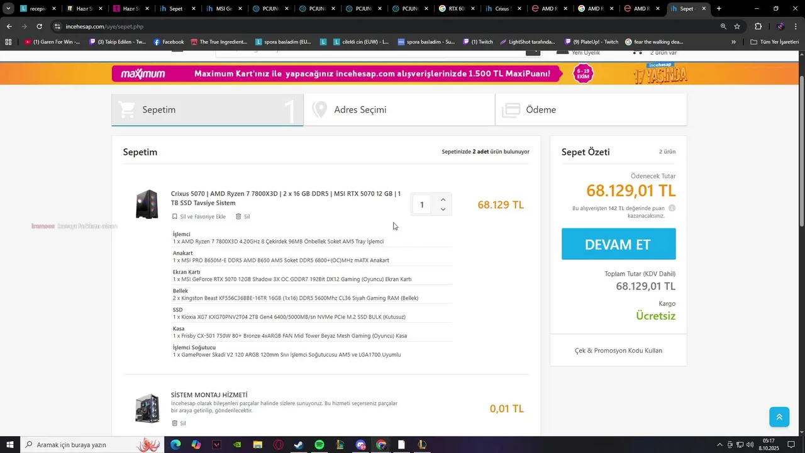Click the Windows Start button

pyautogui.click(x=10, y=445)
